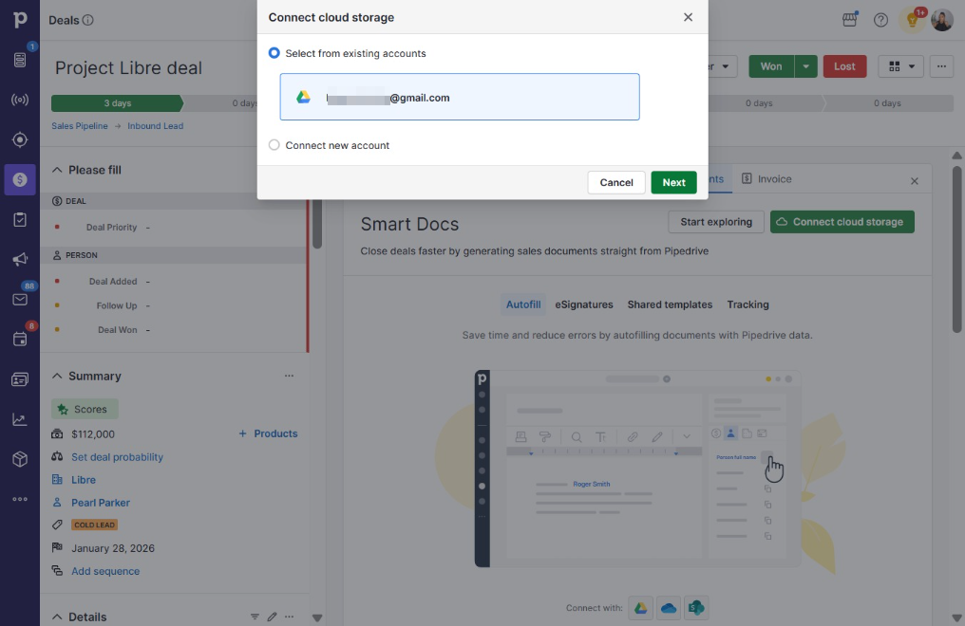The width and height of the screenshot is (965, 626).
Task: Open the Libre organization link
Action: coord(83,479)
